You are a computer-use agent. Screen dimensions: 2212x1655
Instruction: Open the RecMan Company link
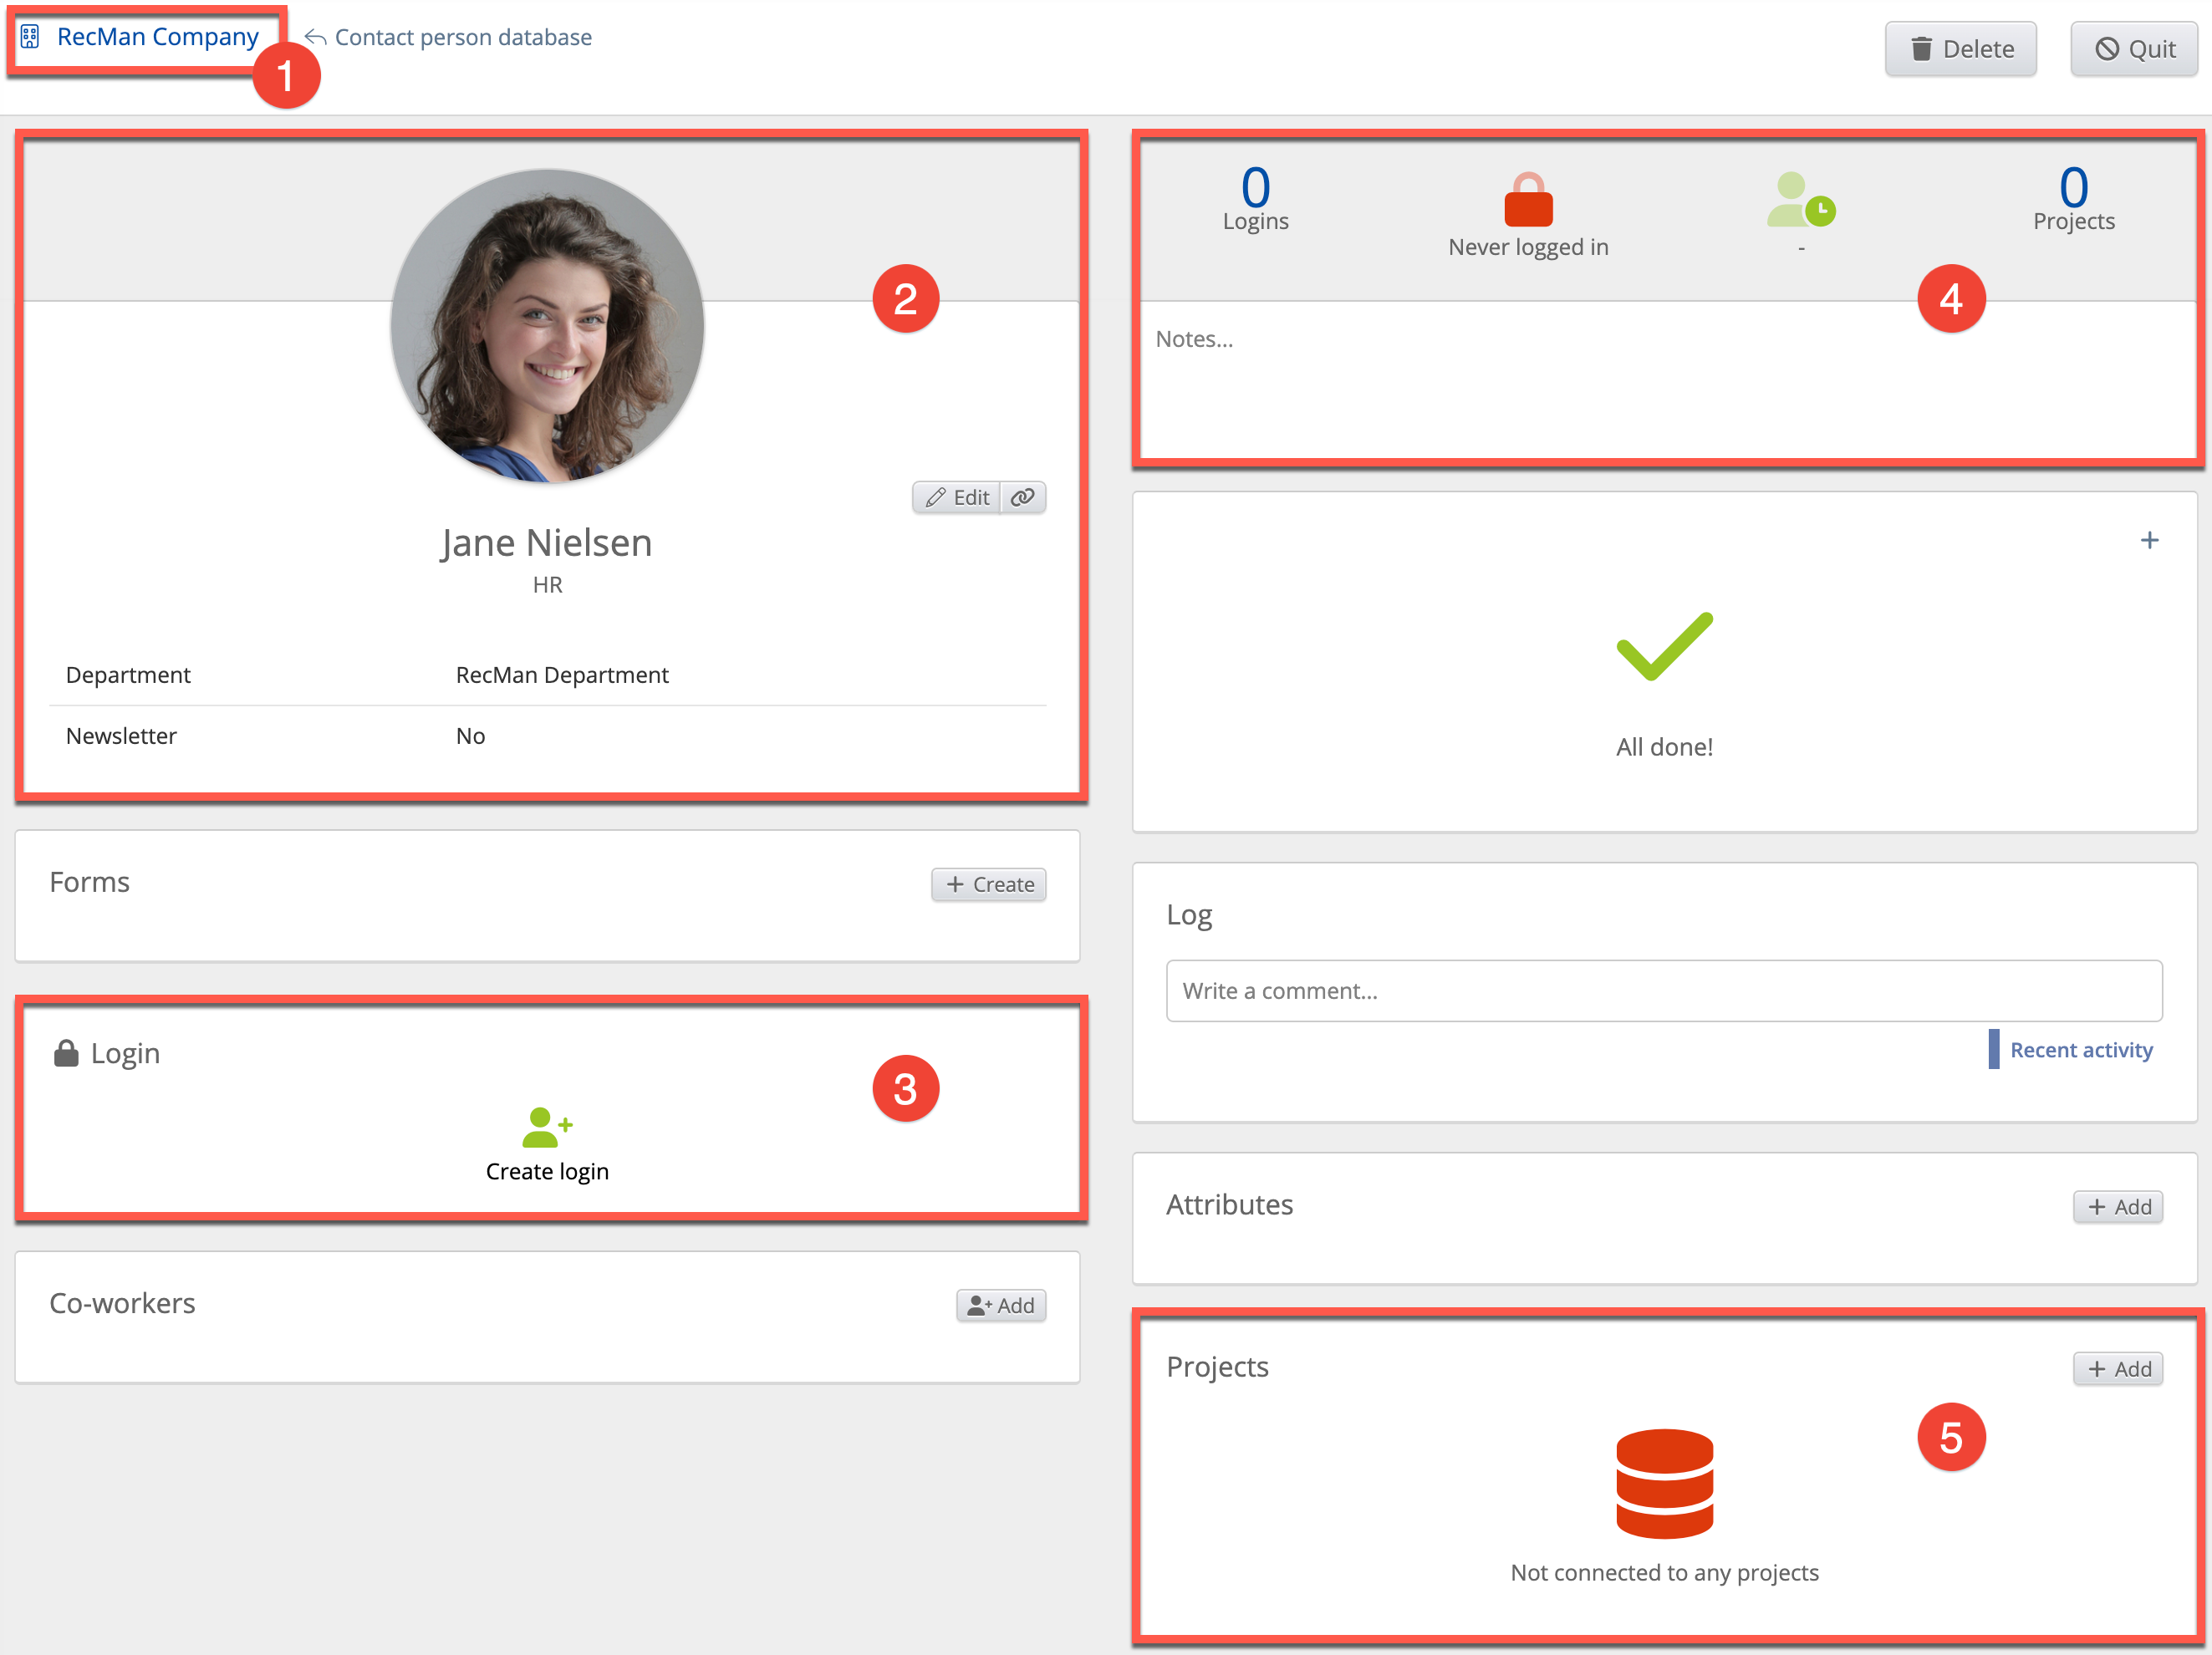157,37
